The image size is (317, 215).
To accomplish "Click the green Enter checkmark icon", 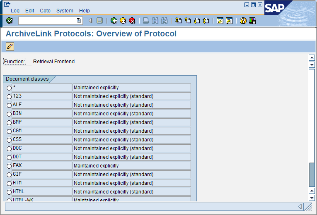I will click(x=10, y=21).
